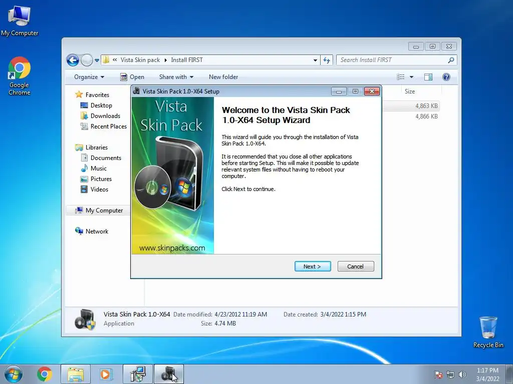Toggle the preview pane icon
513x384 pixels.
click(428, 77)
